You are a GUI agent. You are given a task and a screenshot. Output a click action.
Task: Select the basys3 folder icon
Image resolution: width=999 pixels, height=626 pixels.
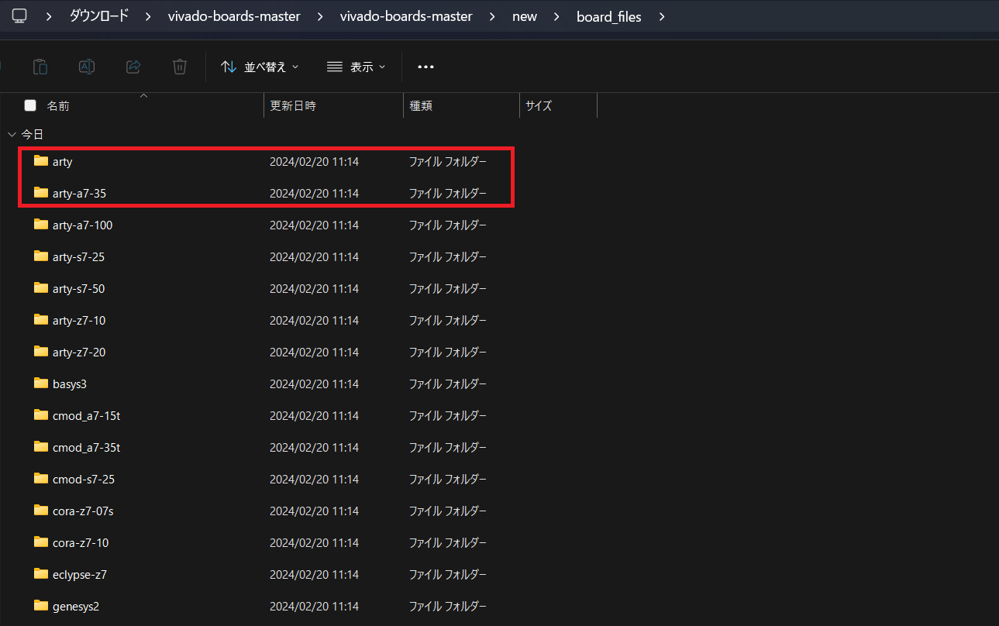41,384
